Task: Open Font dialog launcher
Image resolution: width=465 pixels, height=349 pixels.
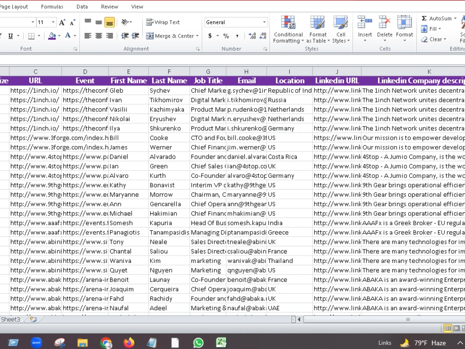Action: pyautogui.click(x=75, y=49)
